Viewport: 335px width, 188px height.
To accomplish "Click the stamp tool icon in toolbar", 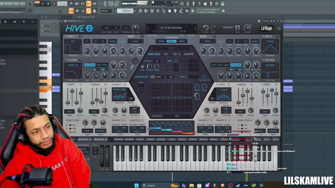I will coord(94,11).
